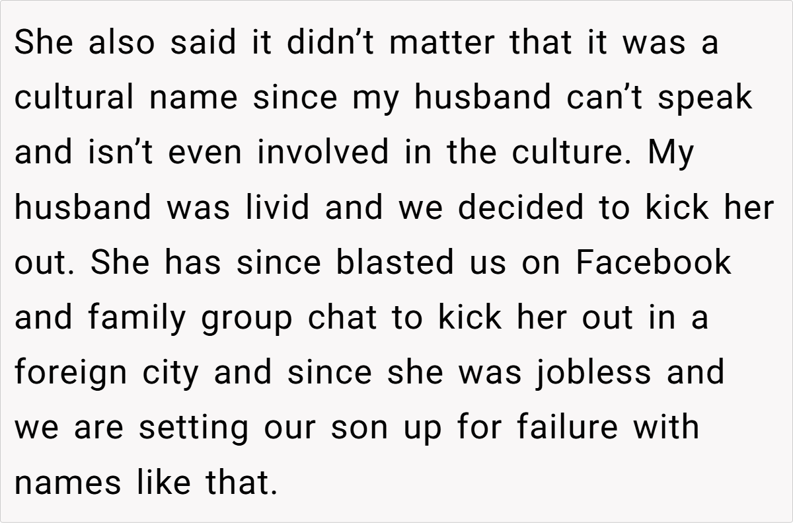This screenshot has height=523, width=793.
Task: Click the word "family" before "group chat"
Action: [x=139, y=319]
